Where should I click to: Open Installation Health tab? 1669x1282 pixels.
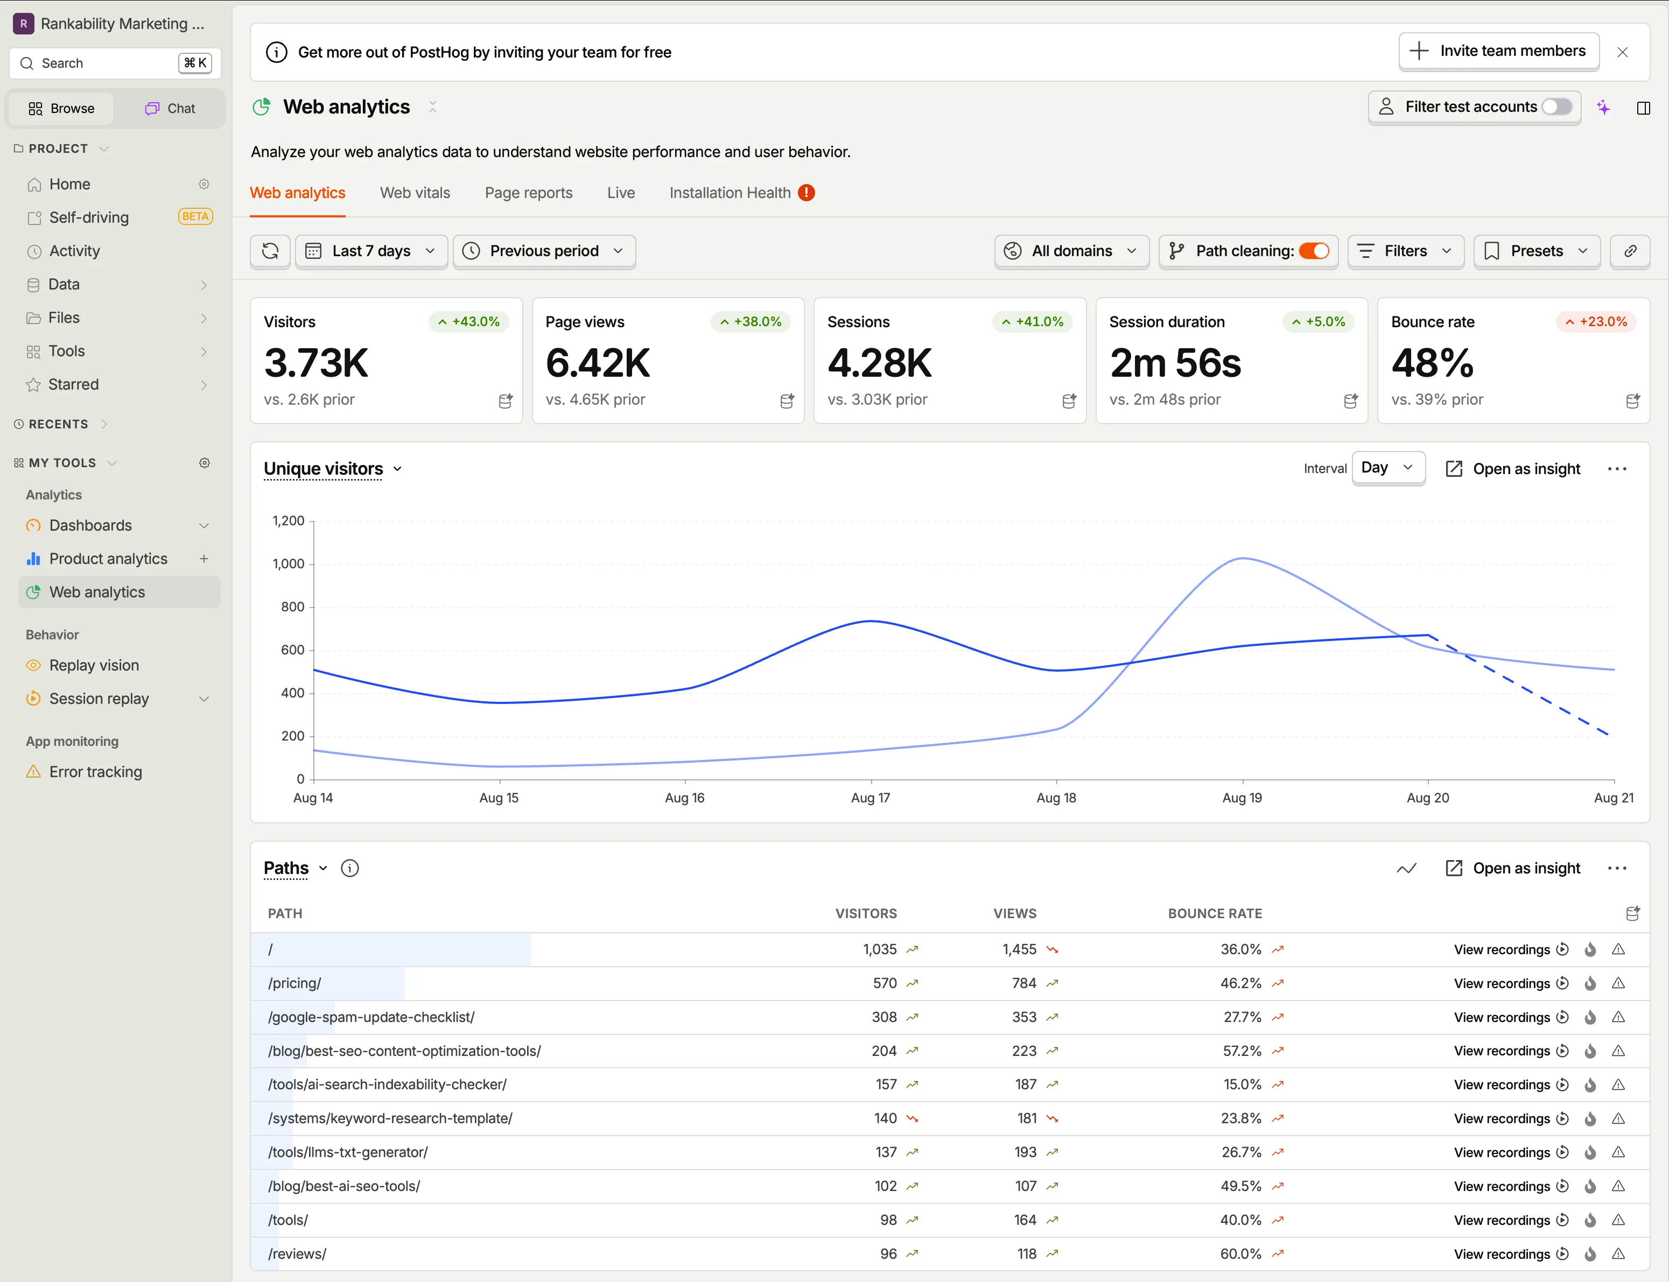point(730,193)
